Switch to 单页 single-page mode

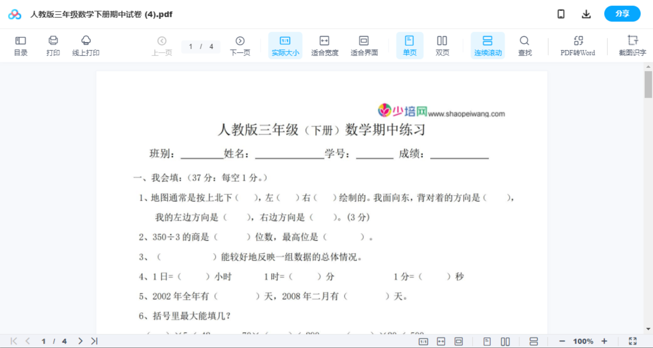click(410, 45)
